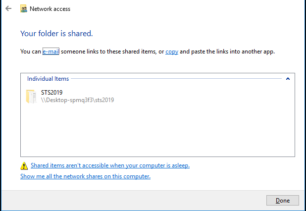Show all network shares on this computer
306x211 pixels.
tap(85, 176)
